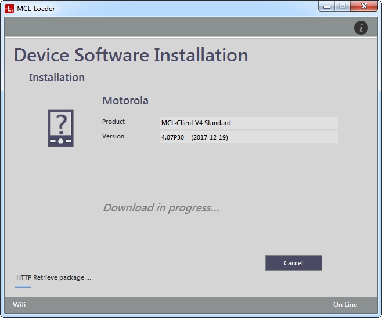Click the 'On Line' status indicator
The image size is (382, 318).
(x=345, y=304)
